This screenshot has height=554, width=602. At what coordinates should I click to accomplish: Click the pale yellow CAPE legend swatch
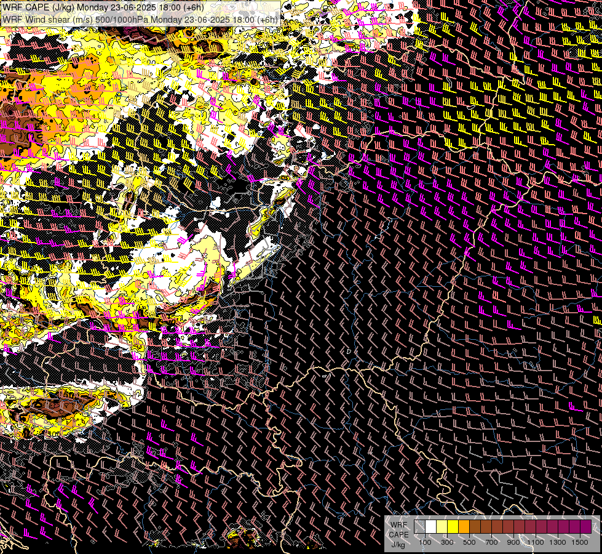click(x=442, y=527)
